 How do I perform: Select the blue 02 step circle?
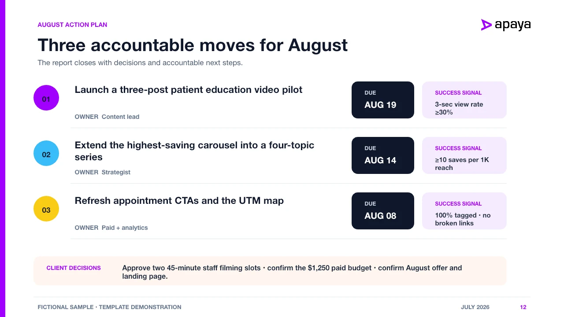[46, 153]
